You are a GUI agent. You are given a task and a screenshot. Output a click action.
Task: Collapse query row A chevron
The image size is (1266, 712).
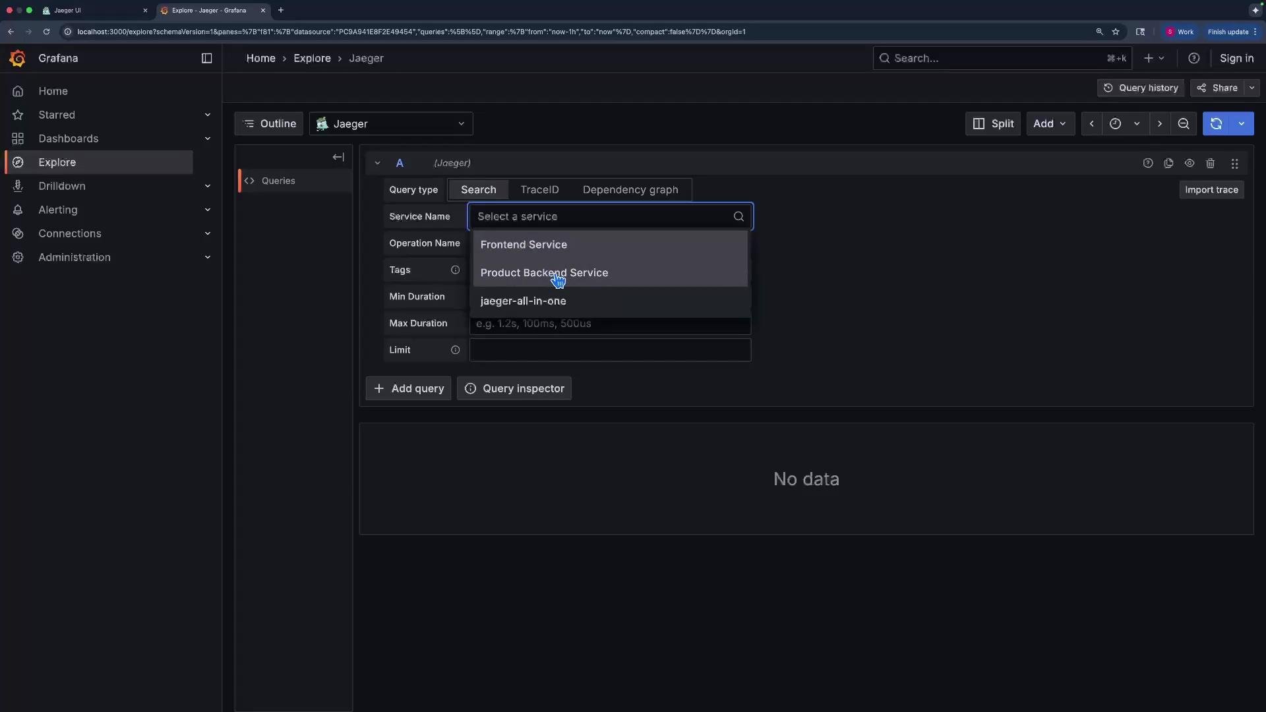coord(377,163)
